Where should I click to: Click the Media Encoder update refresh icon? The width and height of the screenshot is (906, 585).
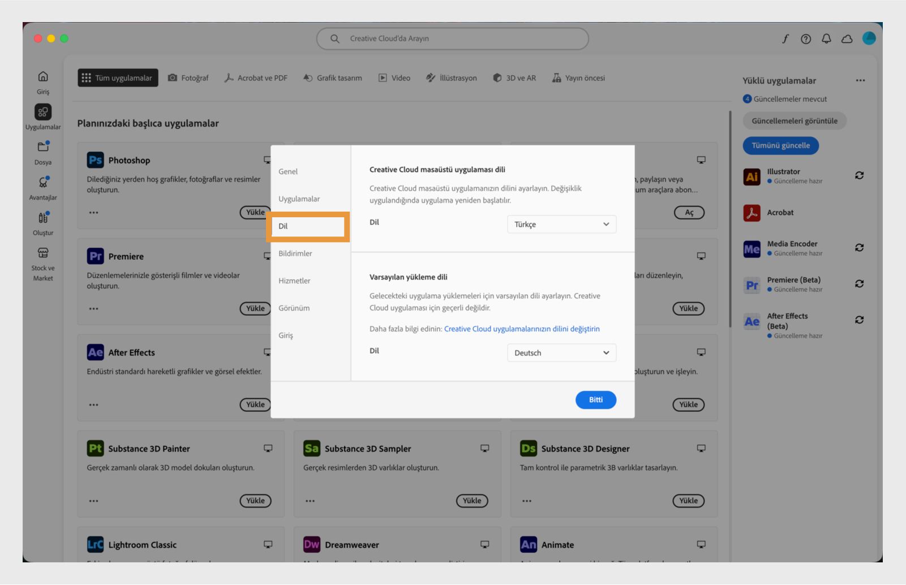click(x=859, y=248)
